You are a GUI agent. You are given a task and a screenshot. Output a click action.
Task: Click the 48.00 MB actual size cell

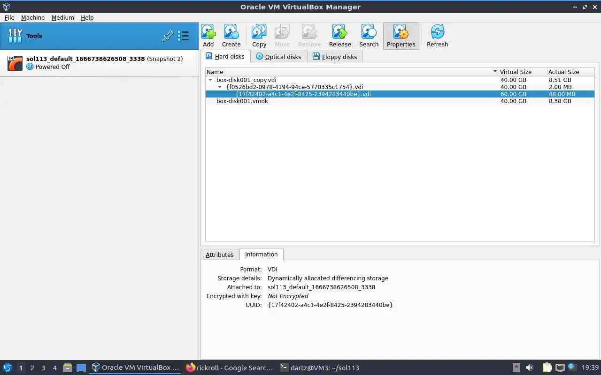pos(562,94)
